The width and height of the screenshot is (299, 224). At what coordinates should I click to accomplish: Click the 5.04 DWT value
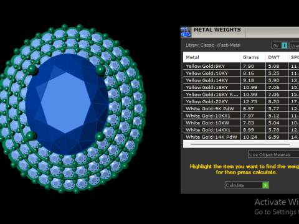pyautogui.click(x=273, y=123)
